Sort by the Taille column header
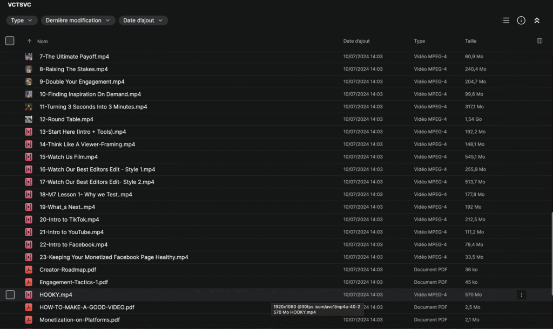 click(470, 41)
